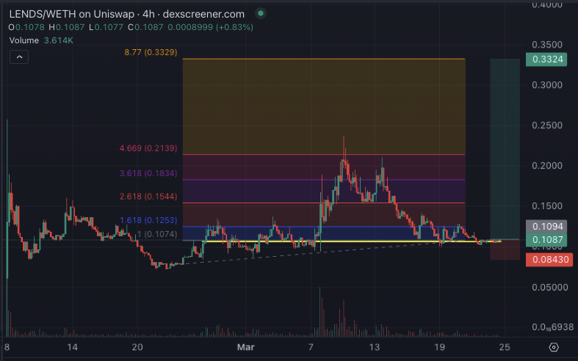
Task: Click the 0.3500 price axis label
Action: pyautogui.click(x=547, y=45)
